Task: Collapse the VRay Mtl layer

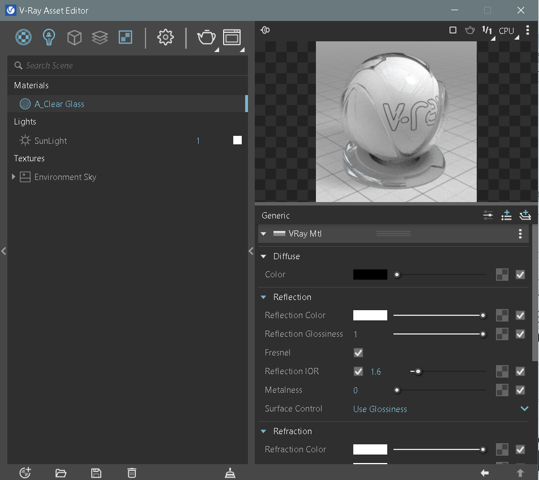Action: click(263, 234)
